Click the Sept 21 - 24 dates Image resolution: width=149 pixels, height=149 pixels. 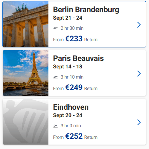click(x=68, y=18)
